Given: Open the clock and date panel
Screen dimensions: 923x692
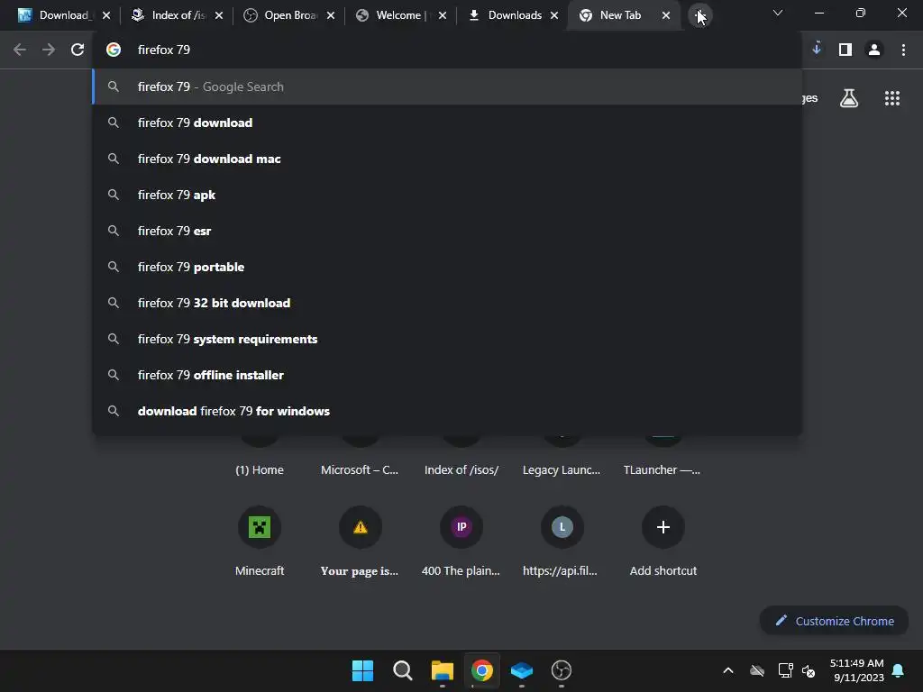Looking at the screenshot, I should pos(858,670).
